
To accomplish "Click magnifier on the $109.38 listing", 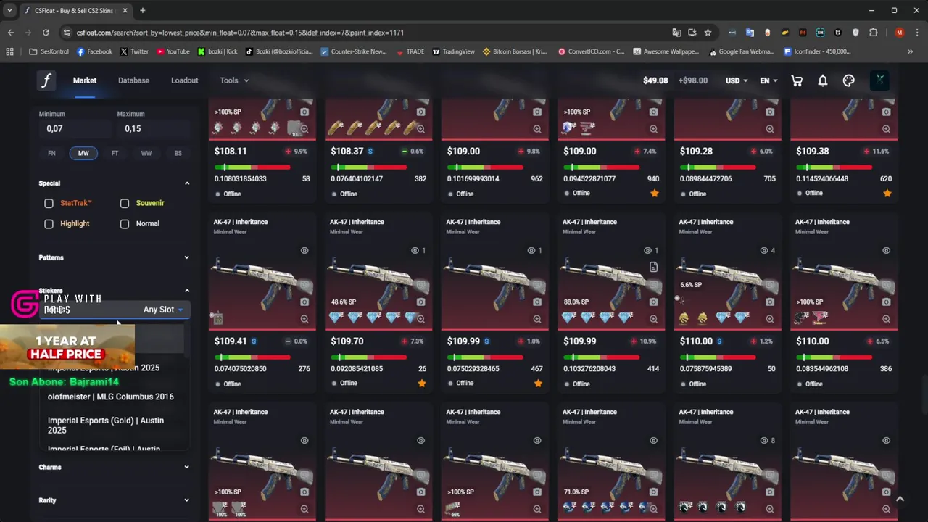I will pyautogui.click(x=886, y=129).
